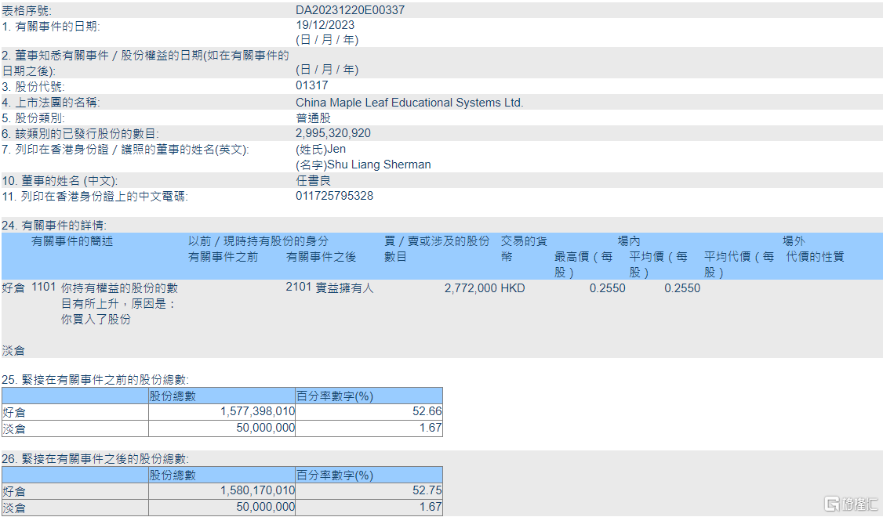This screenshot has width=883, height=517.
Task: Click average price 0.2550 under 平均價
Action: [x=682, y=288]
